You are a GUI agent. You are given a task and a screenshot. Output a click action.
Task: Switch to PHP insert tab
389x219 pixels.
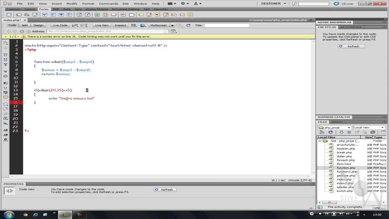(x=56, y=9)
